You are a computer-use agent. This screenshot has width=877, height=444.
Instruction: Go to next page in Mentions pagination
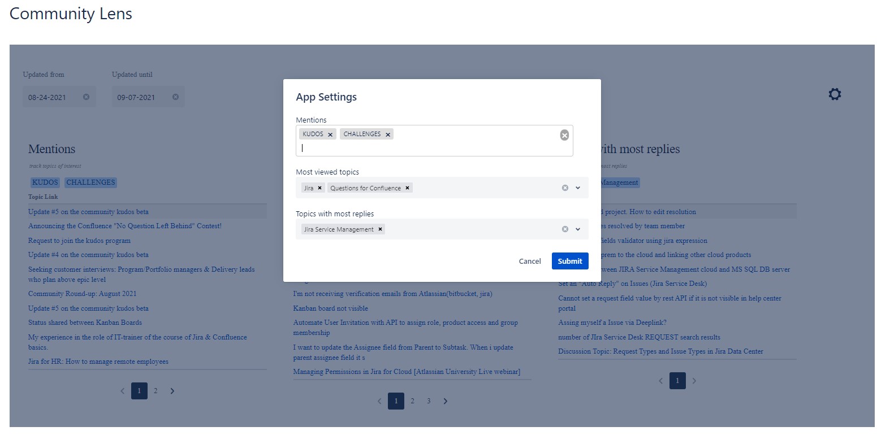click(x=172, y=391)
